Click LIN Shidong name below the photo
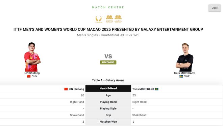Viewport: 223px width, 126px height. [32, 73]
